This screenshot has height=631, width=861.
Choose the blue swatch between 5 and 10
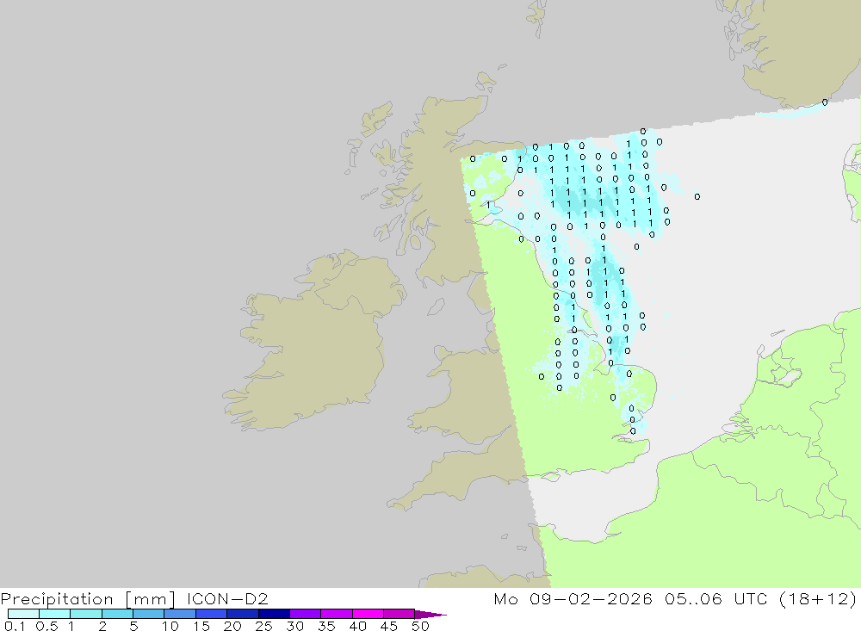[x=149, y=614]
